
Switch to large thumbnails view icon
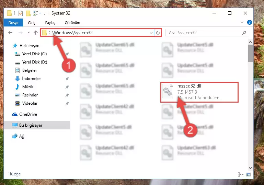pos(248,175)
